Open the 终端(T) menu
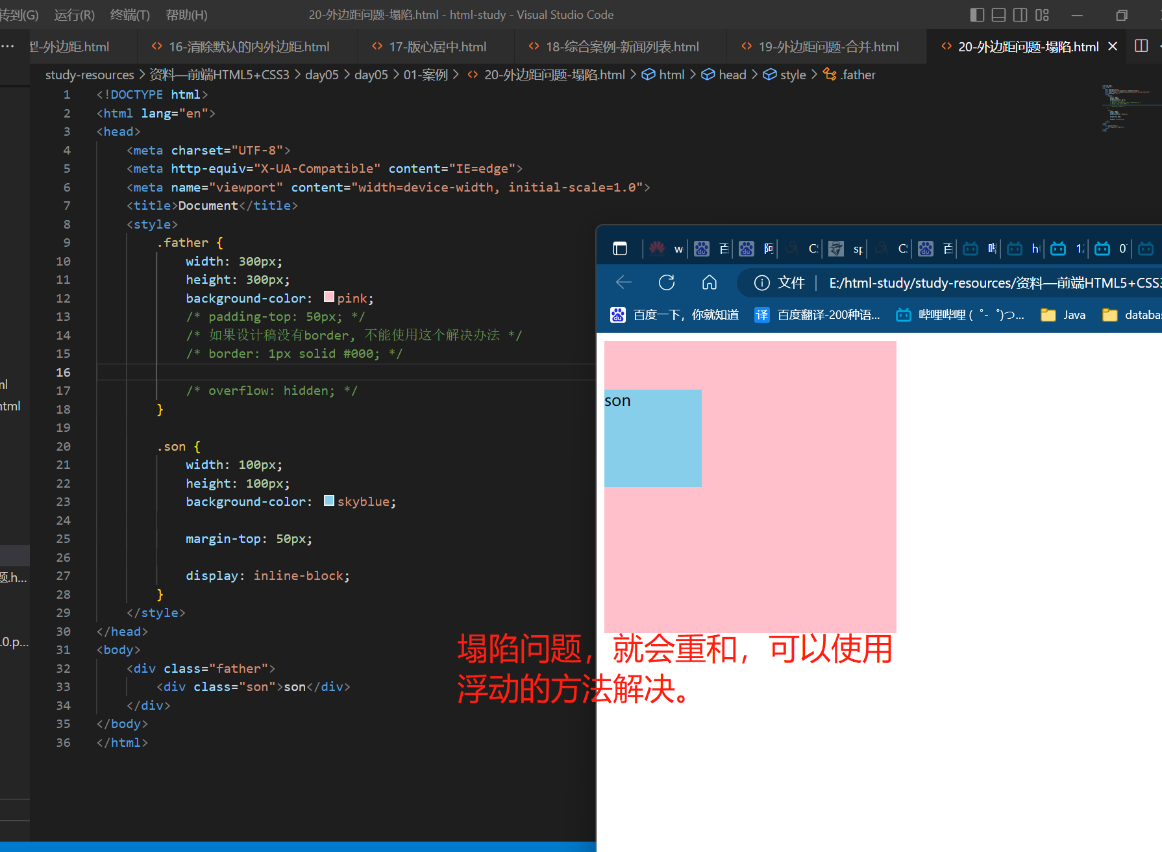Image resolution: width=1162 pixels, height=852 pixels. 130,14
